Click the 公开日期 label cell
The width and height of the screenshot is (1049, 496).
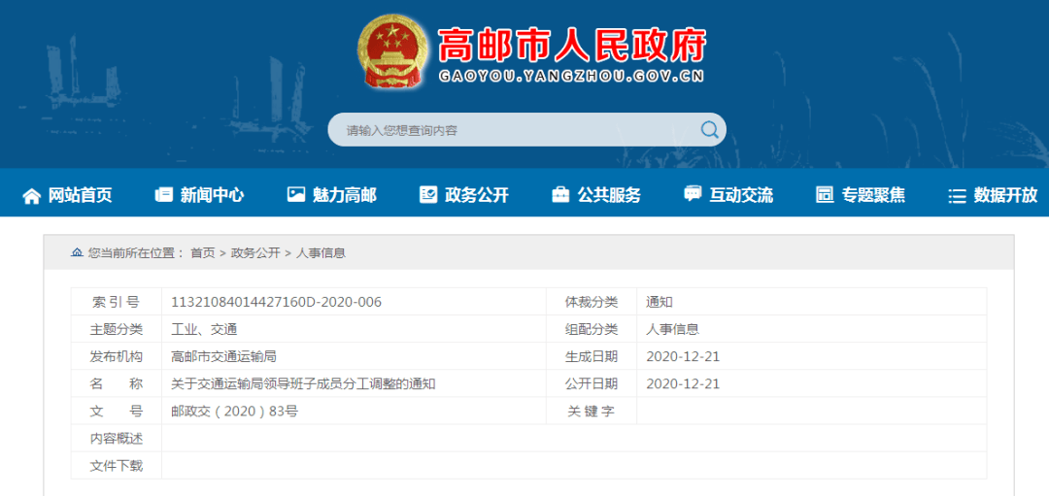(592, 384)
